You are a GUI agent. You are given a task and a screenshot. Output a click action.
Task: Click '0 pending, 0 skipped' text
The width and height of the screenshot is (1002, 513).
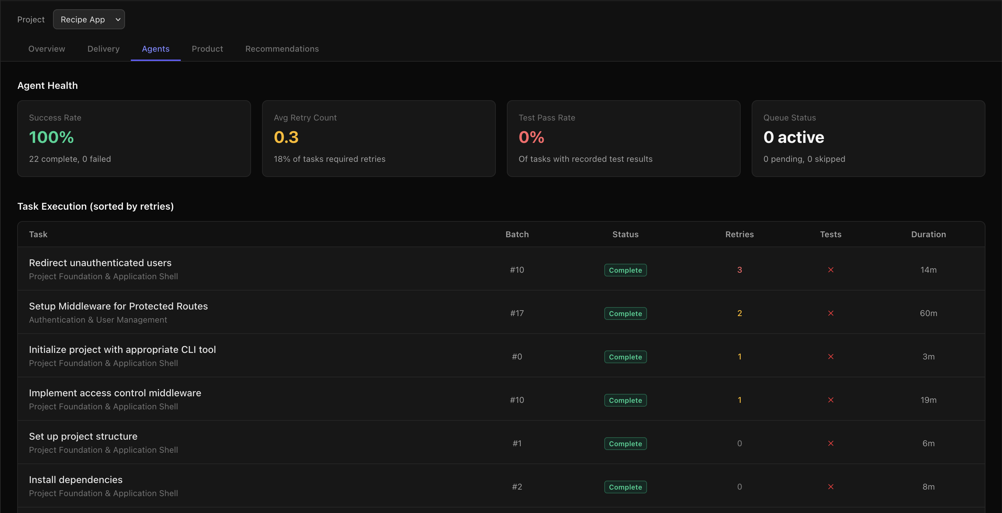pyautogui.click(x=804, y=159)
